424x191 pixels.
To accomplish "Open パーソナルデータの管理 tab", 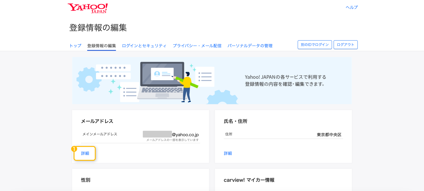I will click(x=250, y=46).
